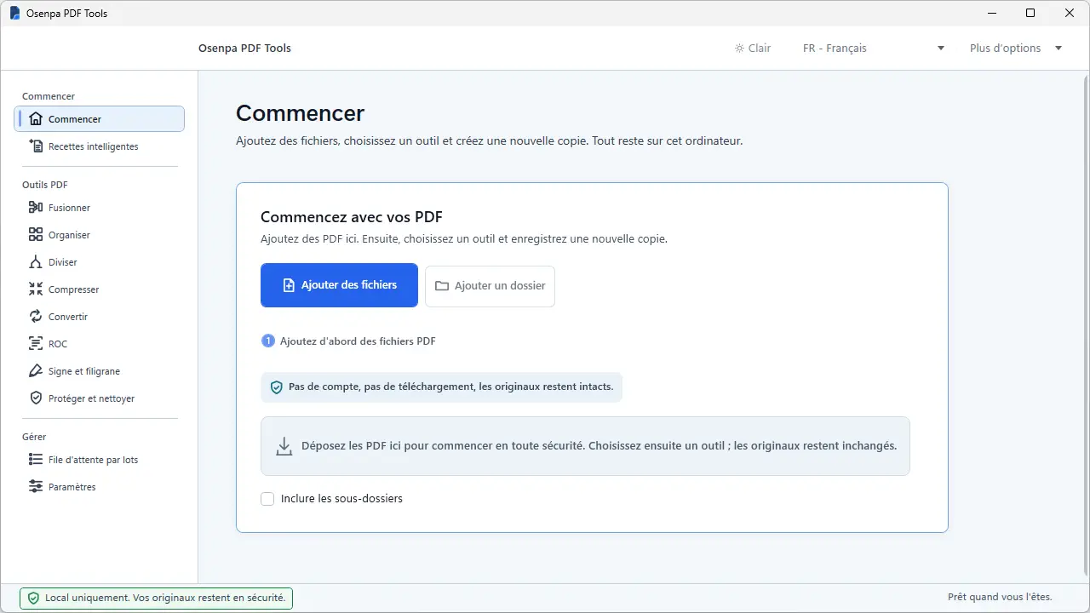Click the Fusionner merge icon
1090x613 pixels.
36,208
